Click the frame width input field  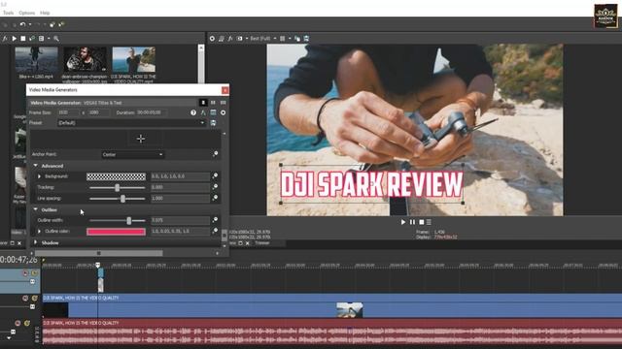click(68, 112)
